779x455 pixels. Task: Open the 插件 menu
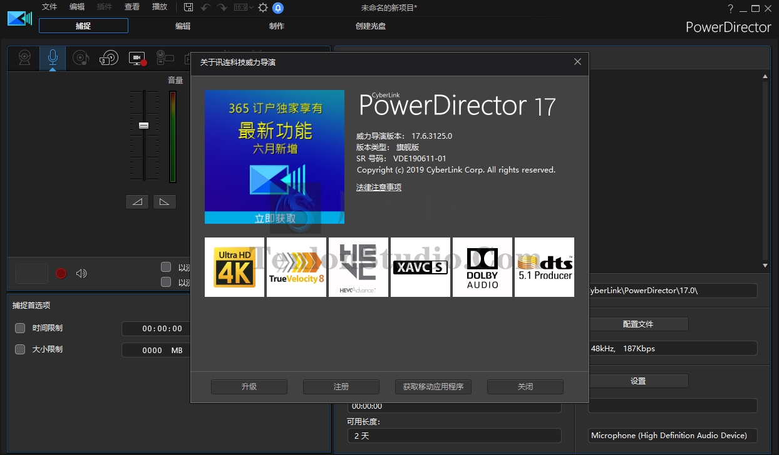tap(105, 7)
